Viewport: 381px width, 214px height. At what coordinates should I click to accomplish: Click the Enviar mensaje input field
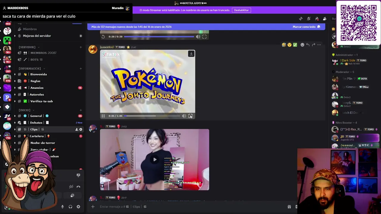[x=190, y=207]
